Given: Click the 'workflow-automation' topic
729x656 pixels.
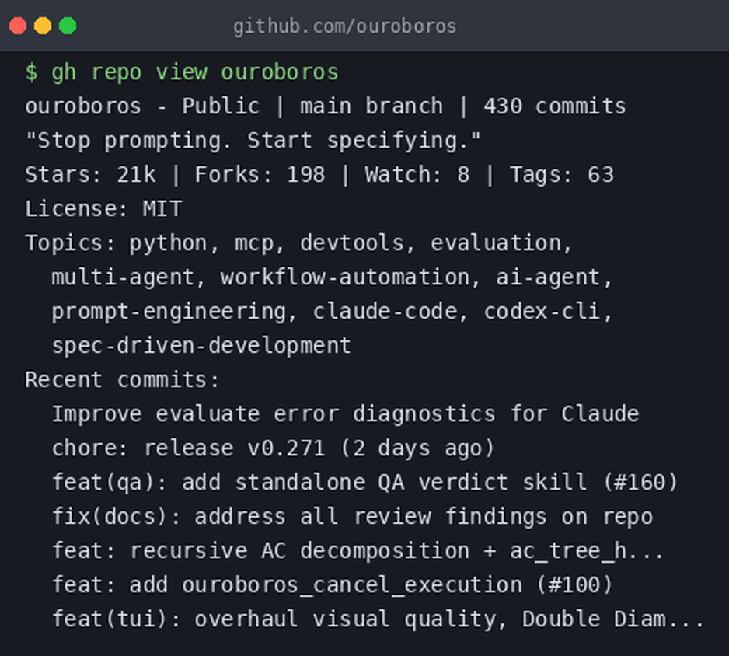Looking at the screenshot, I should pyautogui.click(x=344, y=277).
